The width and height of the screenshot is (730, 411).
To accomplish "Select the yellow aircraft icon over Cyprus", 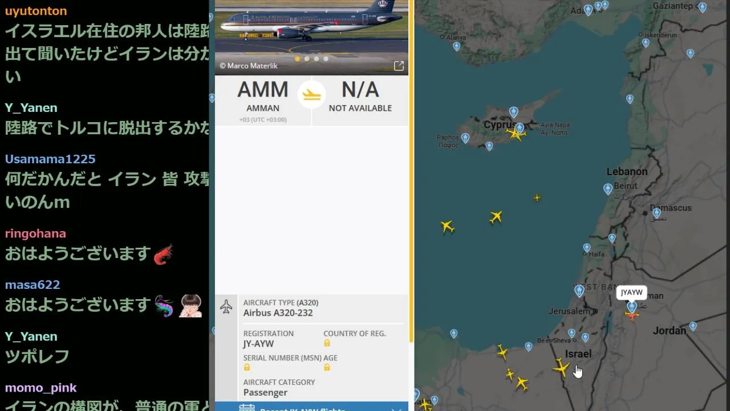I will [516, 134].
